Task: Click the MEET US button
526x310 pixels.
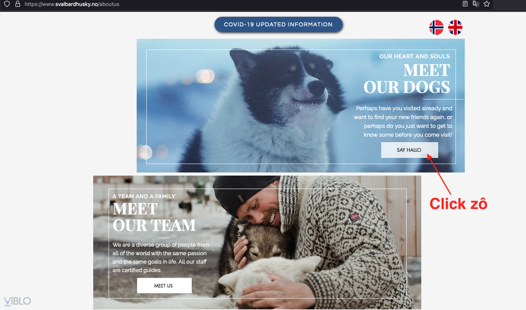Action: click(164, 286)
